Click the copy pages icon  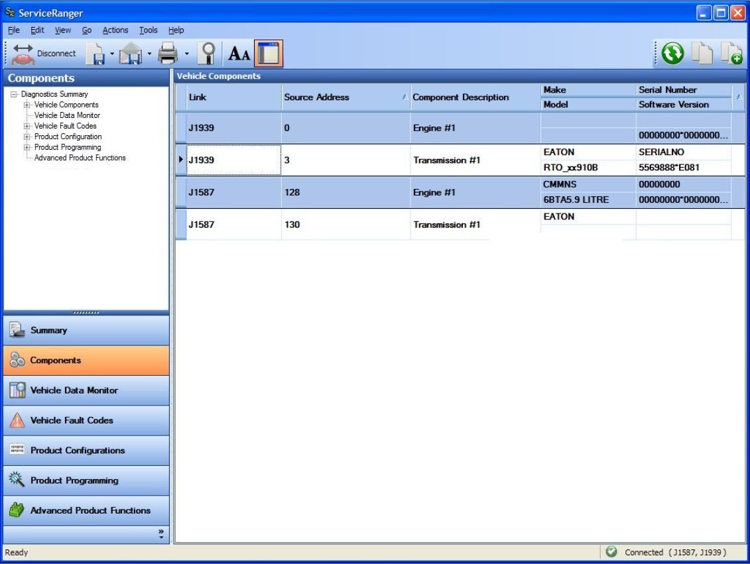(702, 53)
